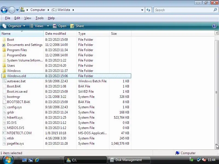Expand arrow after (C:) WinVista breadcrumb

pos(73,10)
